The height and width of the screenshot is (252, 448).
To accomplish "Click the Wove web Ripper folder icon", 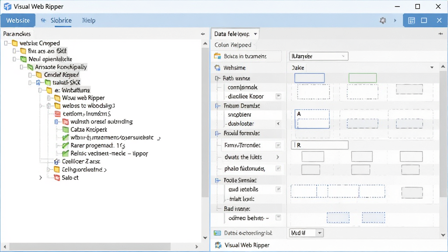I will click(57, 98).
